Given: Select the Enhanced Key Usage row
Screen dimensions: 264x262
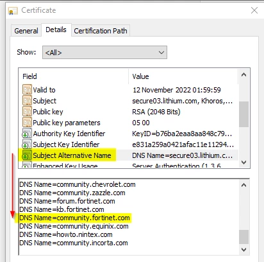Looking at the screenshot, I should (x=128, y=166).
